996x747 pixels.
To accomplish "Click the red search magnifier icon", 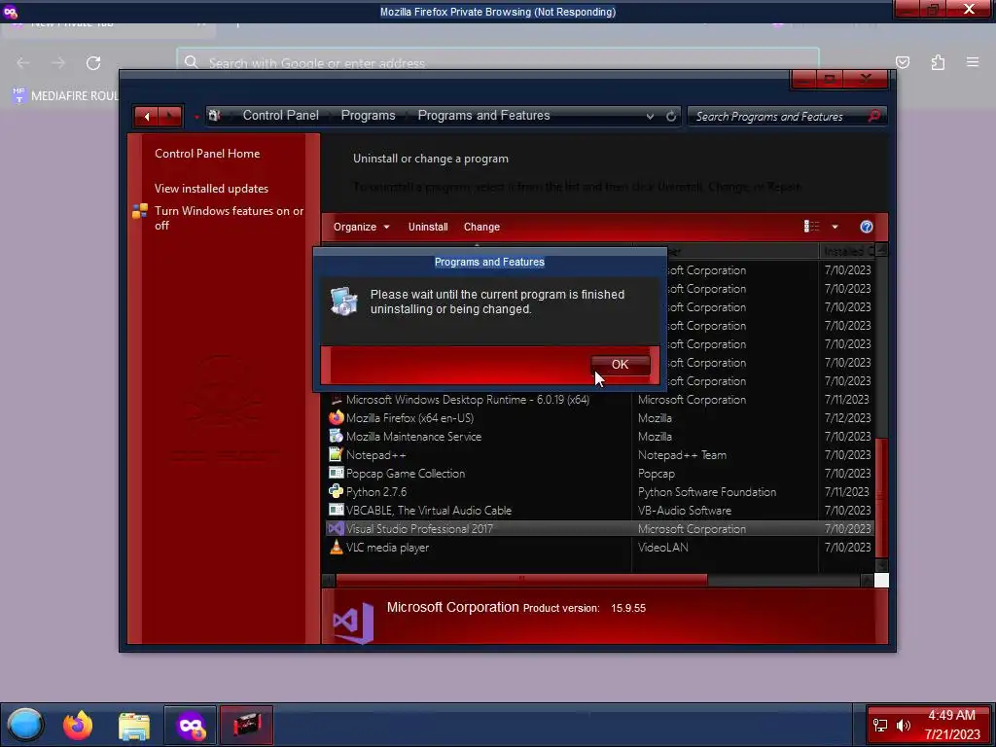I will [x=874, y=117].
